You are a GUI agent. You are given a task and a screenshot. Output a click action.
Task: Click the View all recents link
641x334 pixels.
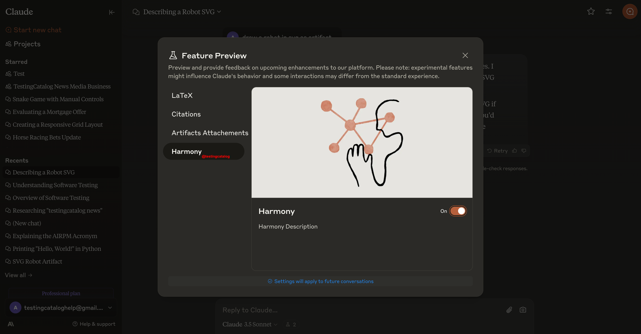coord(19,275)
